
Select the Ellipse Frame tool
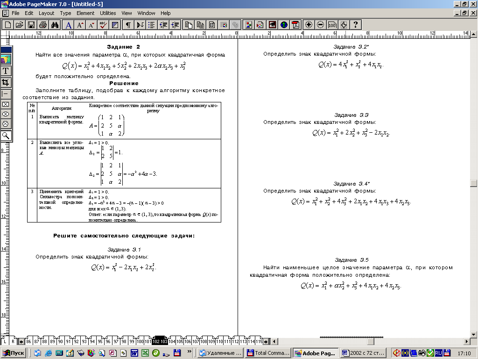pyautogui.click(x=6, y=114)
